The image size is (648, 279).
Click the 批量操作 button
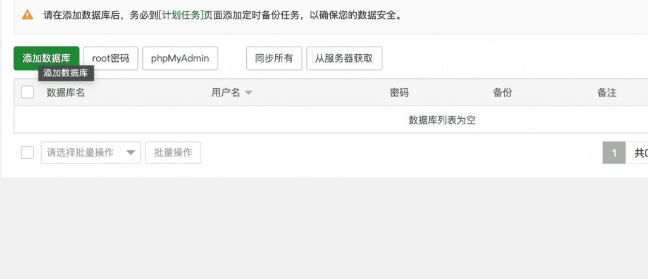(173, 153)
